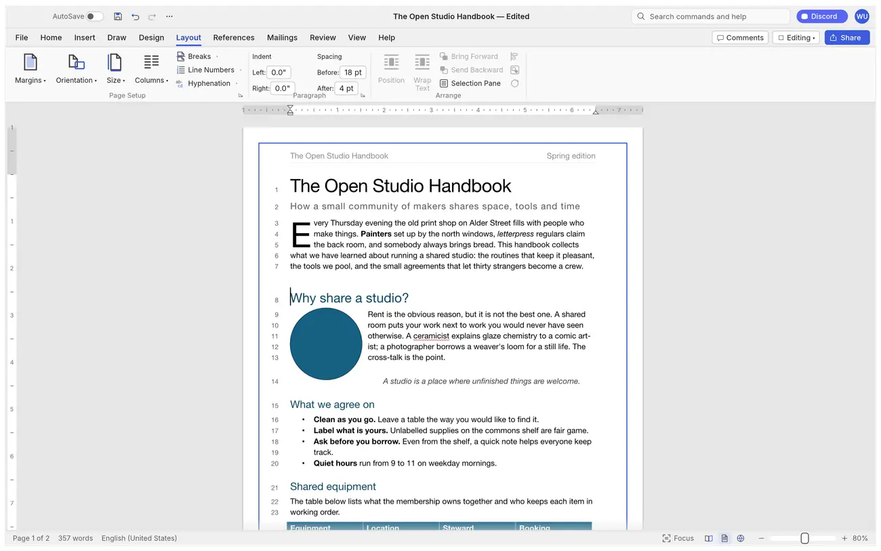Open the page Size dropdown
The image size is (881, 551).
point(116,69)
